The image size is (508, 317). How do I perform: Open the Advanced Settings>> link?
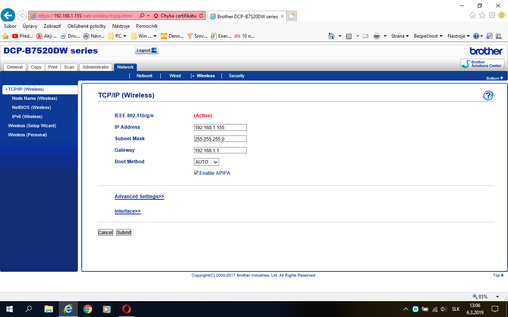coord(139,197)
